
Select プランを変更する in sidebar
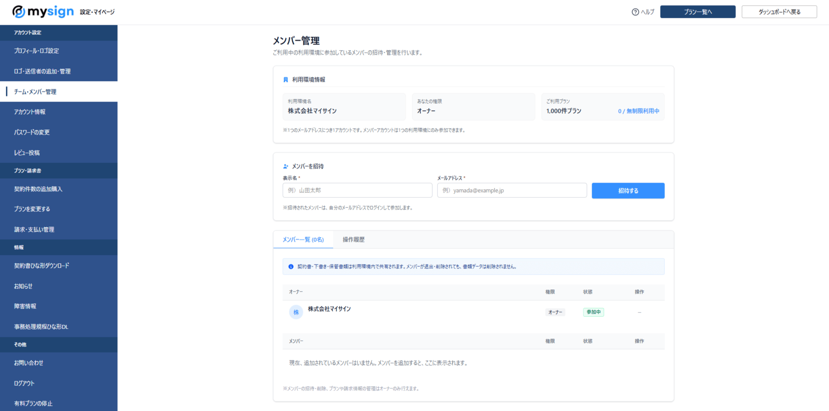coord(59,209)
